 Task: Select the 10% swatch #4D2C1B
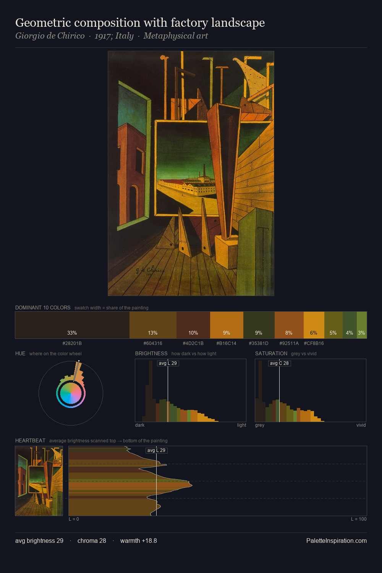pos(193,325)
